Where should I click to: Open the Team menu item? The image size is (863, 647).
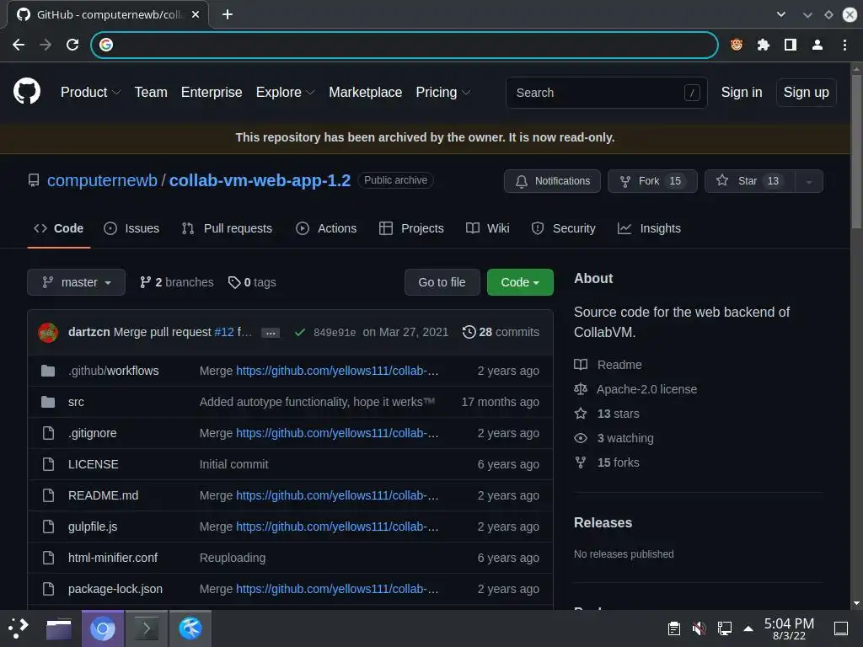tap(151, 93)
